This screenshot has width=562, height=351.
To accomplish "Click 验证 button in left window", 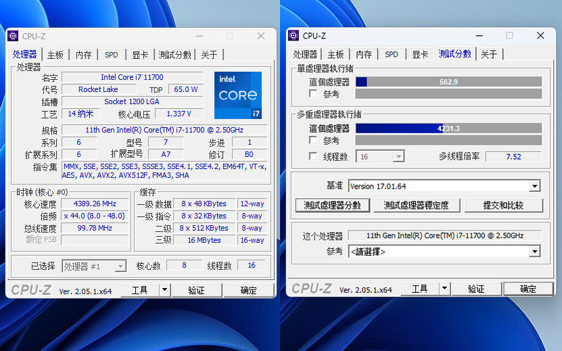I will [x=196, y=290].
